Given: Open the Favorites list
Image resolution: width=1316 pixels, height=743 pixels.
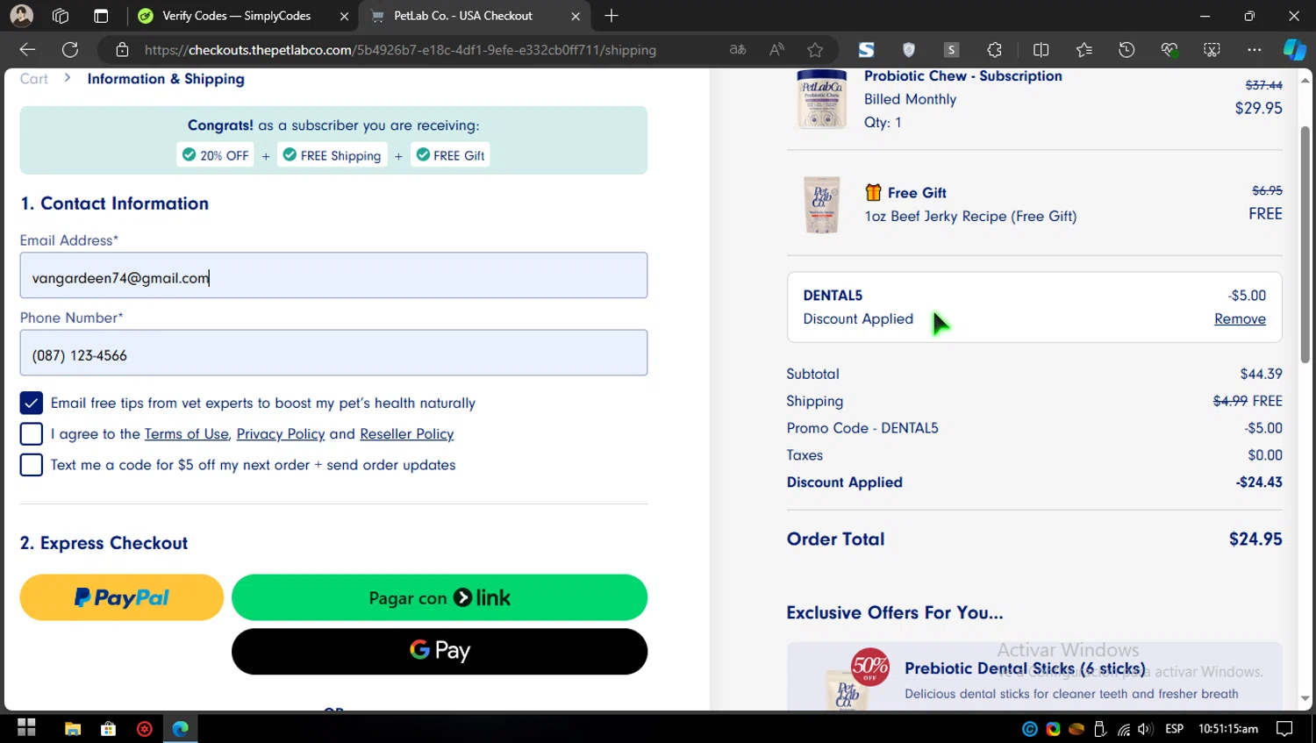Looking at the screenshot, I should click(1084, 50).
